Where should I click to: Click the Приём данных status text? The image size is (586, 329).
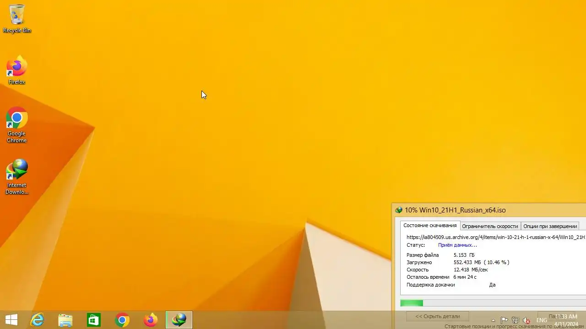coord(457,245)
